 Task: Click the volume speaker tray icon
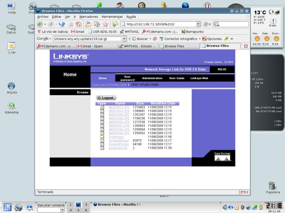click(x=225, y=207)
